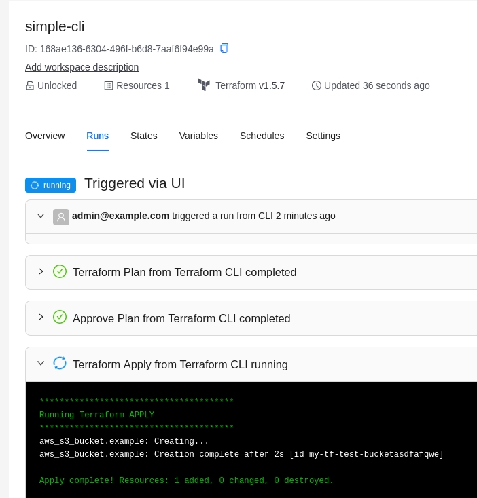Open the States tab
The image size is (477, 498).
[x=144, y=136]
